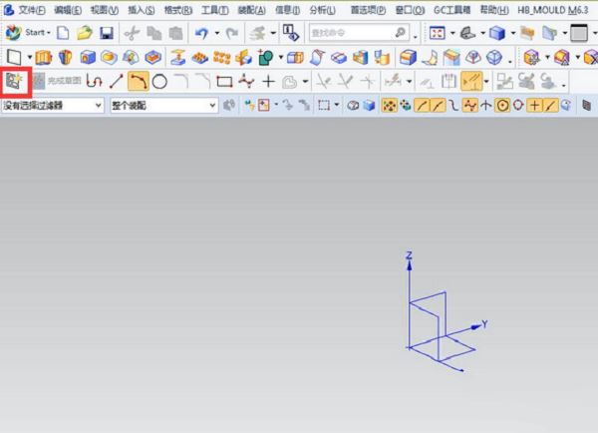Click the shaded blue cube rendering icon
Viewport: 598px width, 433px height.
(x=497, y=33)
